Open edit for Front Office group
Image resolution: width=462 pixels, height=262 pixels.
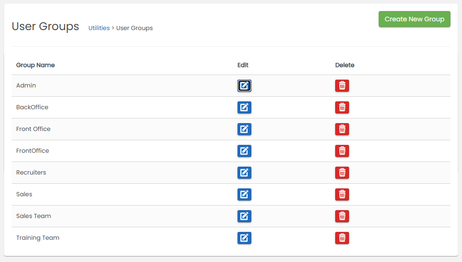(x=244, y=129)
